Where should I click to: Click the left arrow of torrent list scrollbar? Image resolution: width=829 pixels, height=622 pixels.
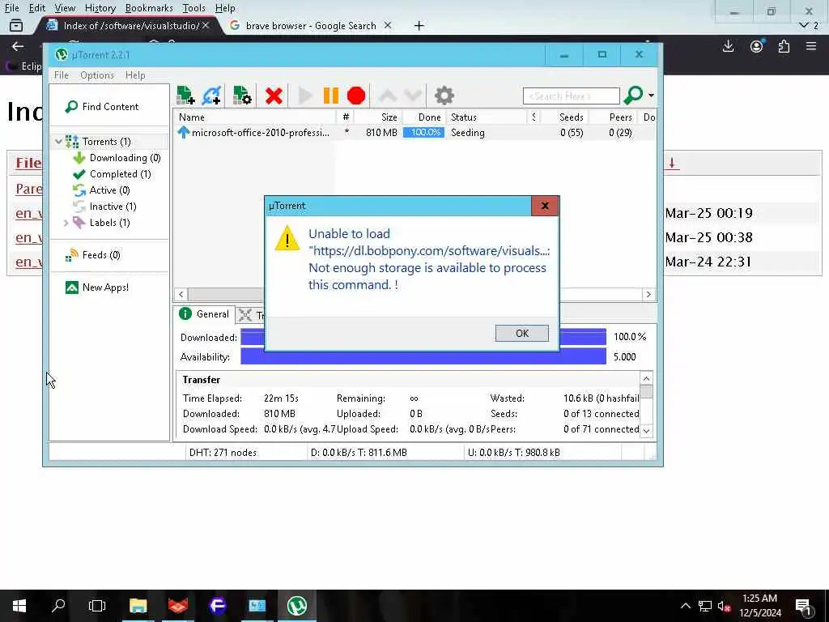(x=181, y=295)
